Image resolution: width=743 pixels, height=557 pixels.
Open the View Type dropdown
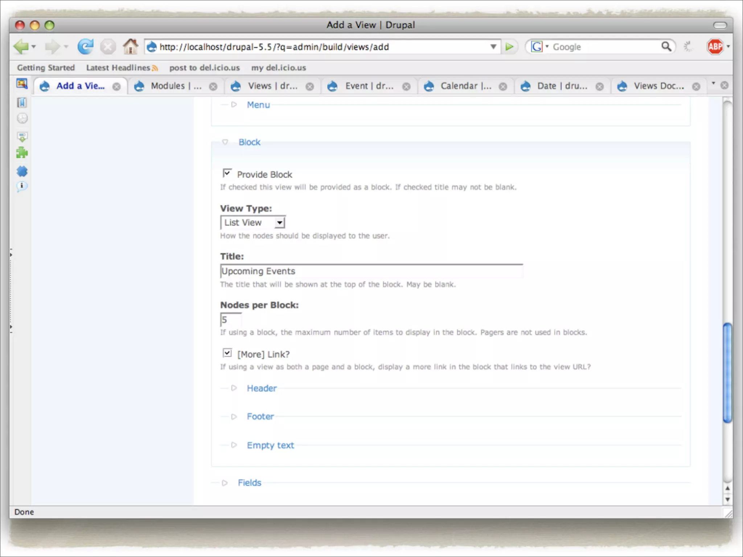point(253,222)
